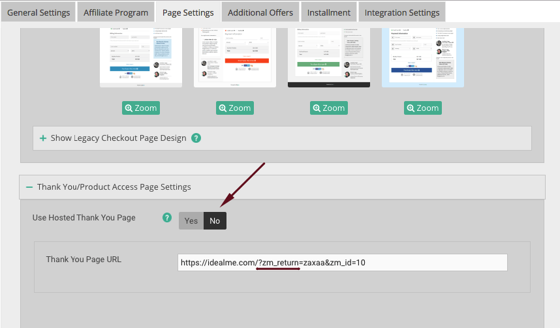Collapse Thank You/Product Access Page Settings section
This screenshot has height=328, width=560.
(x=114, y=187)
